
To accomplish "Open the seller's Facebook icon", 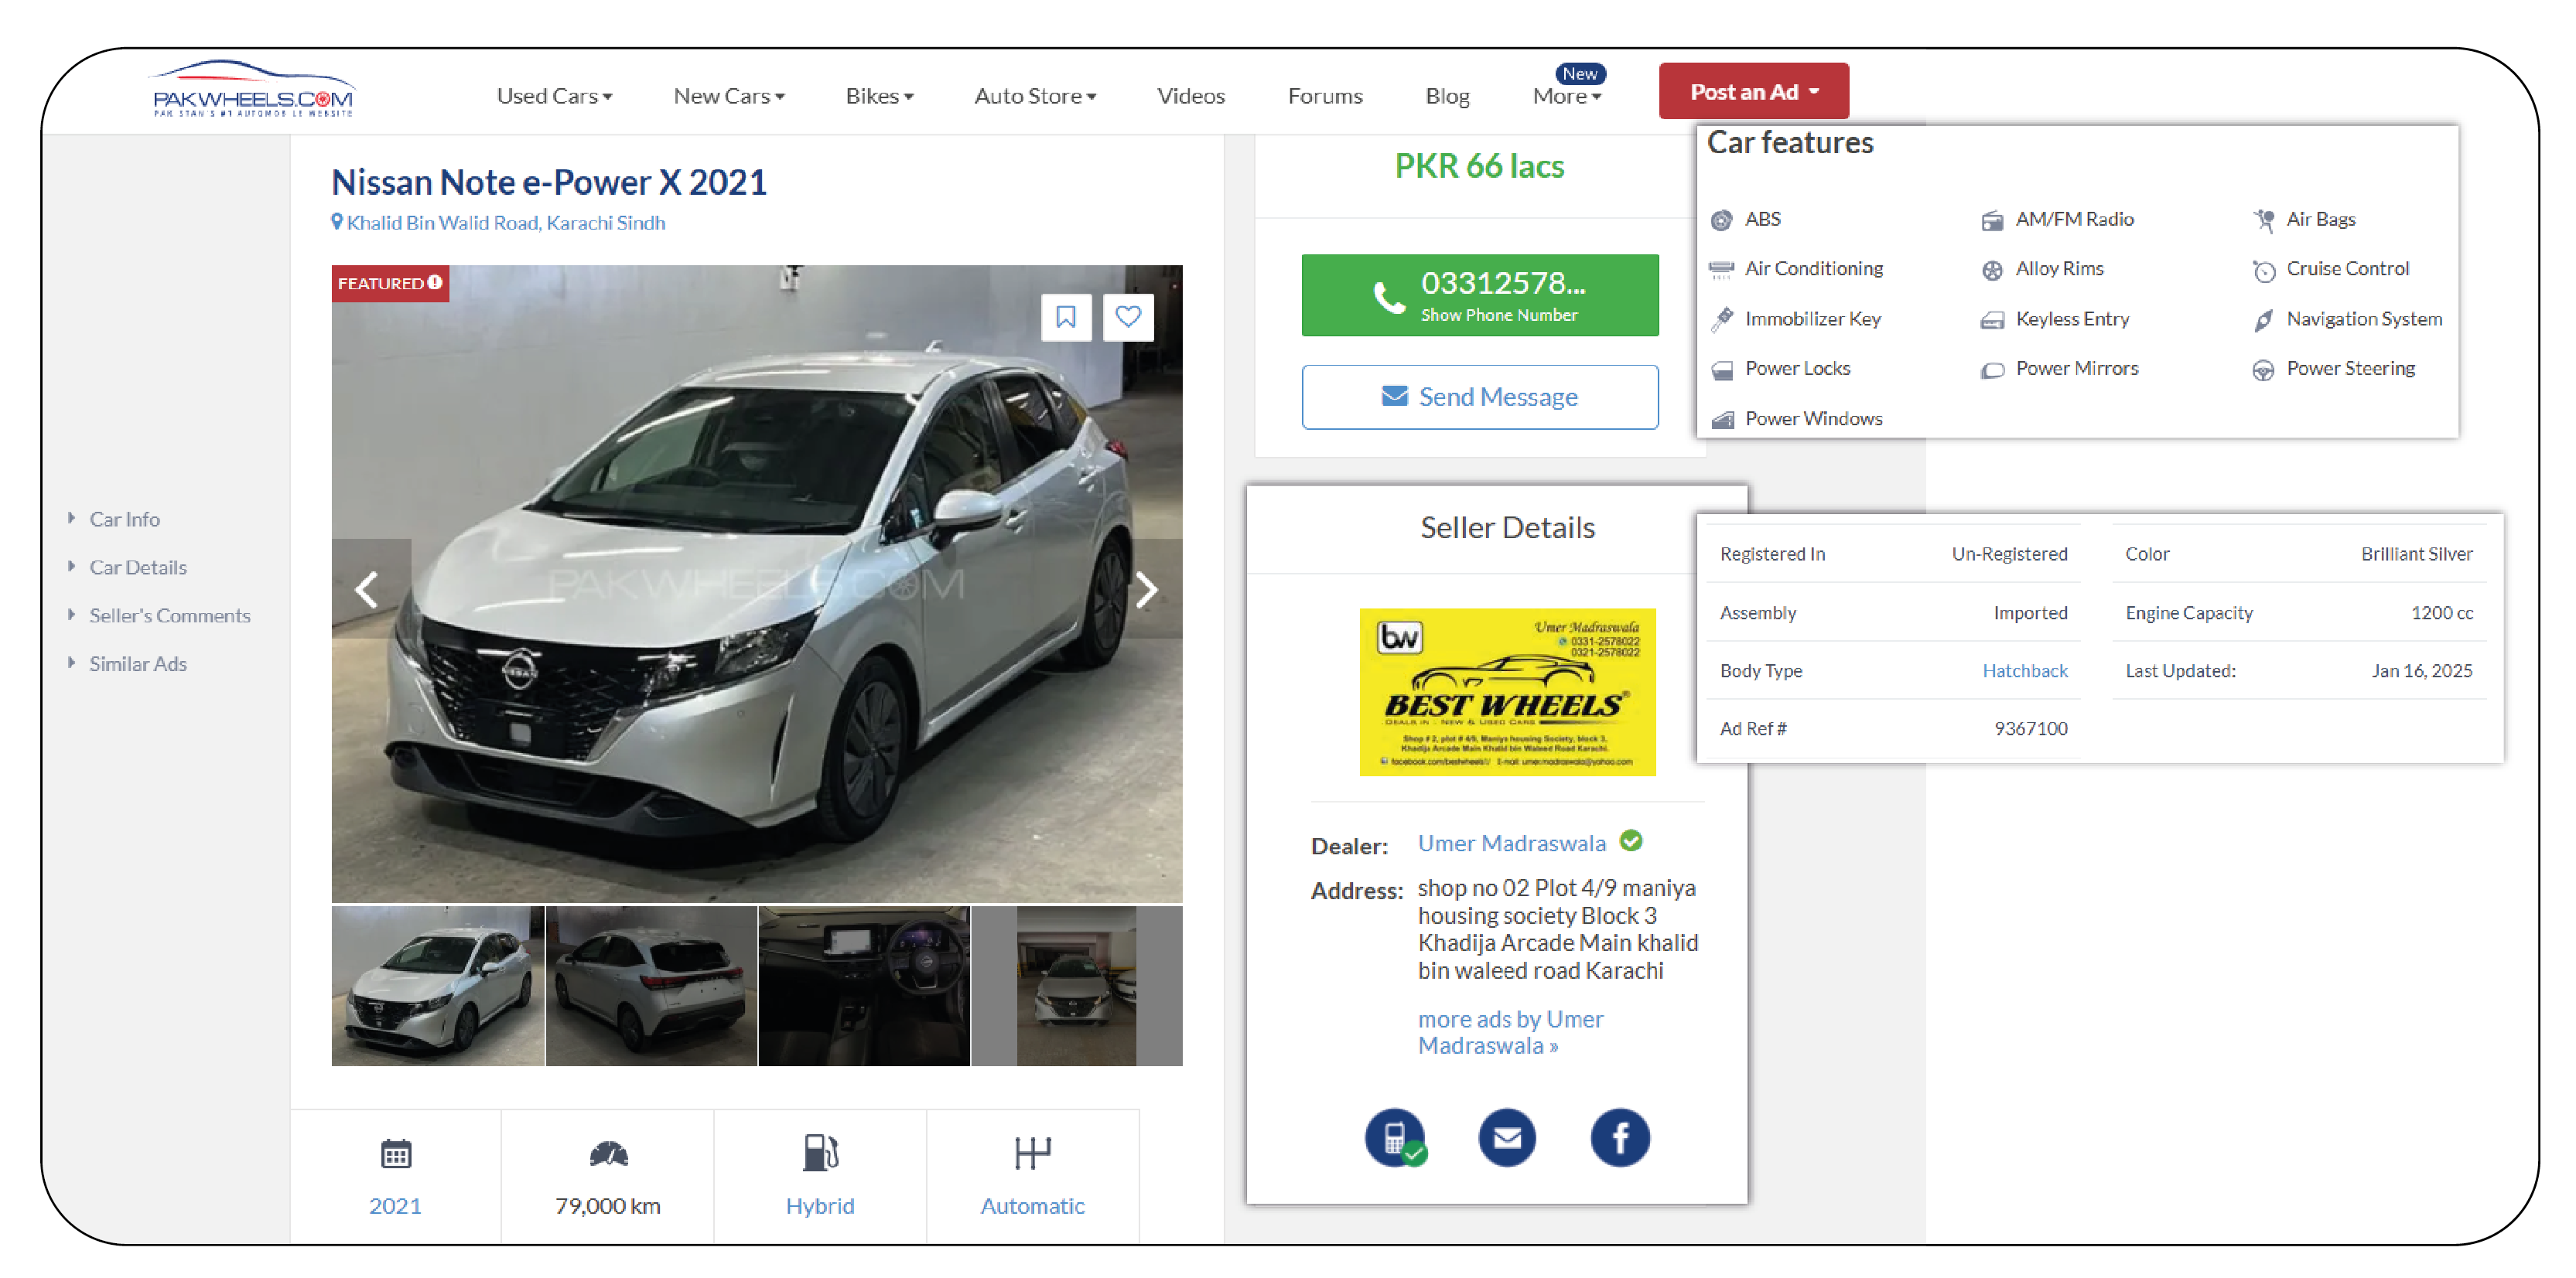I will coord(1620,1137).
